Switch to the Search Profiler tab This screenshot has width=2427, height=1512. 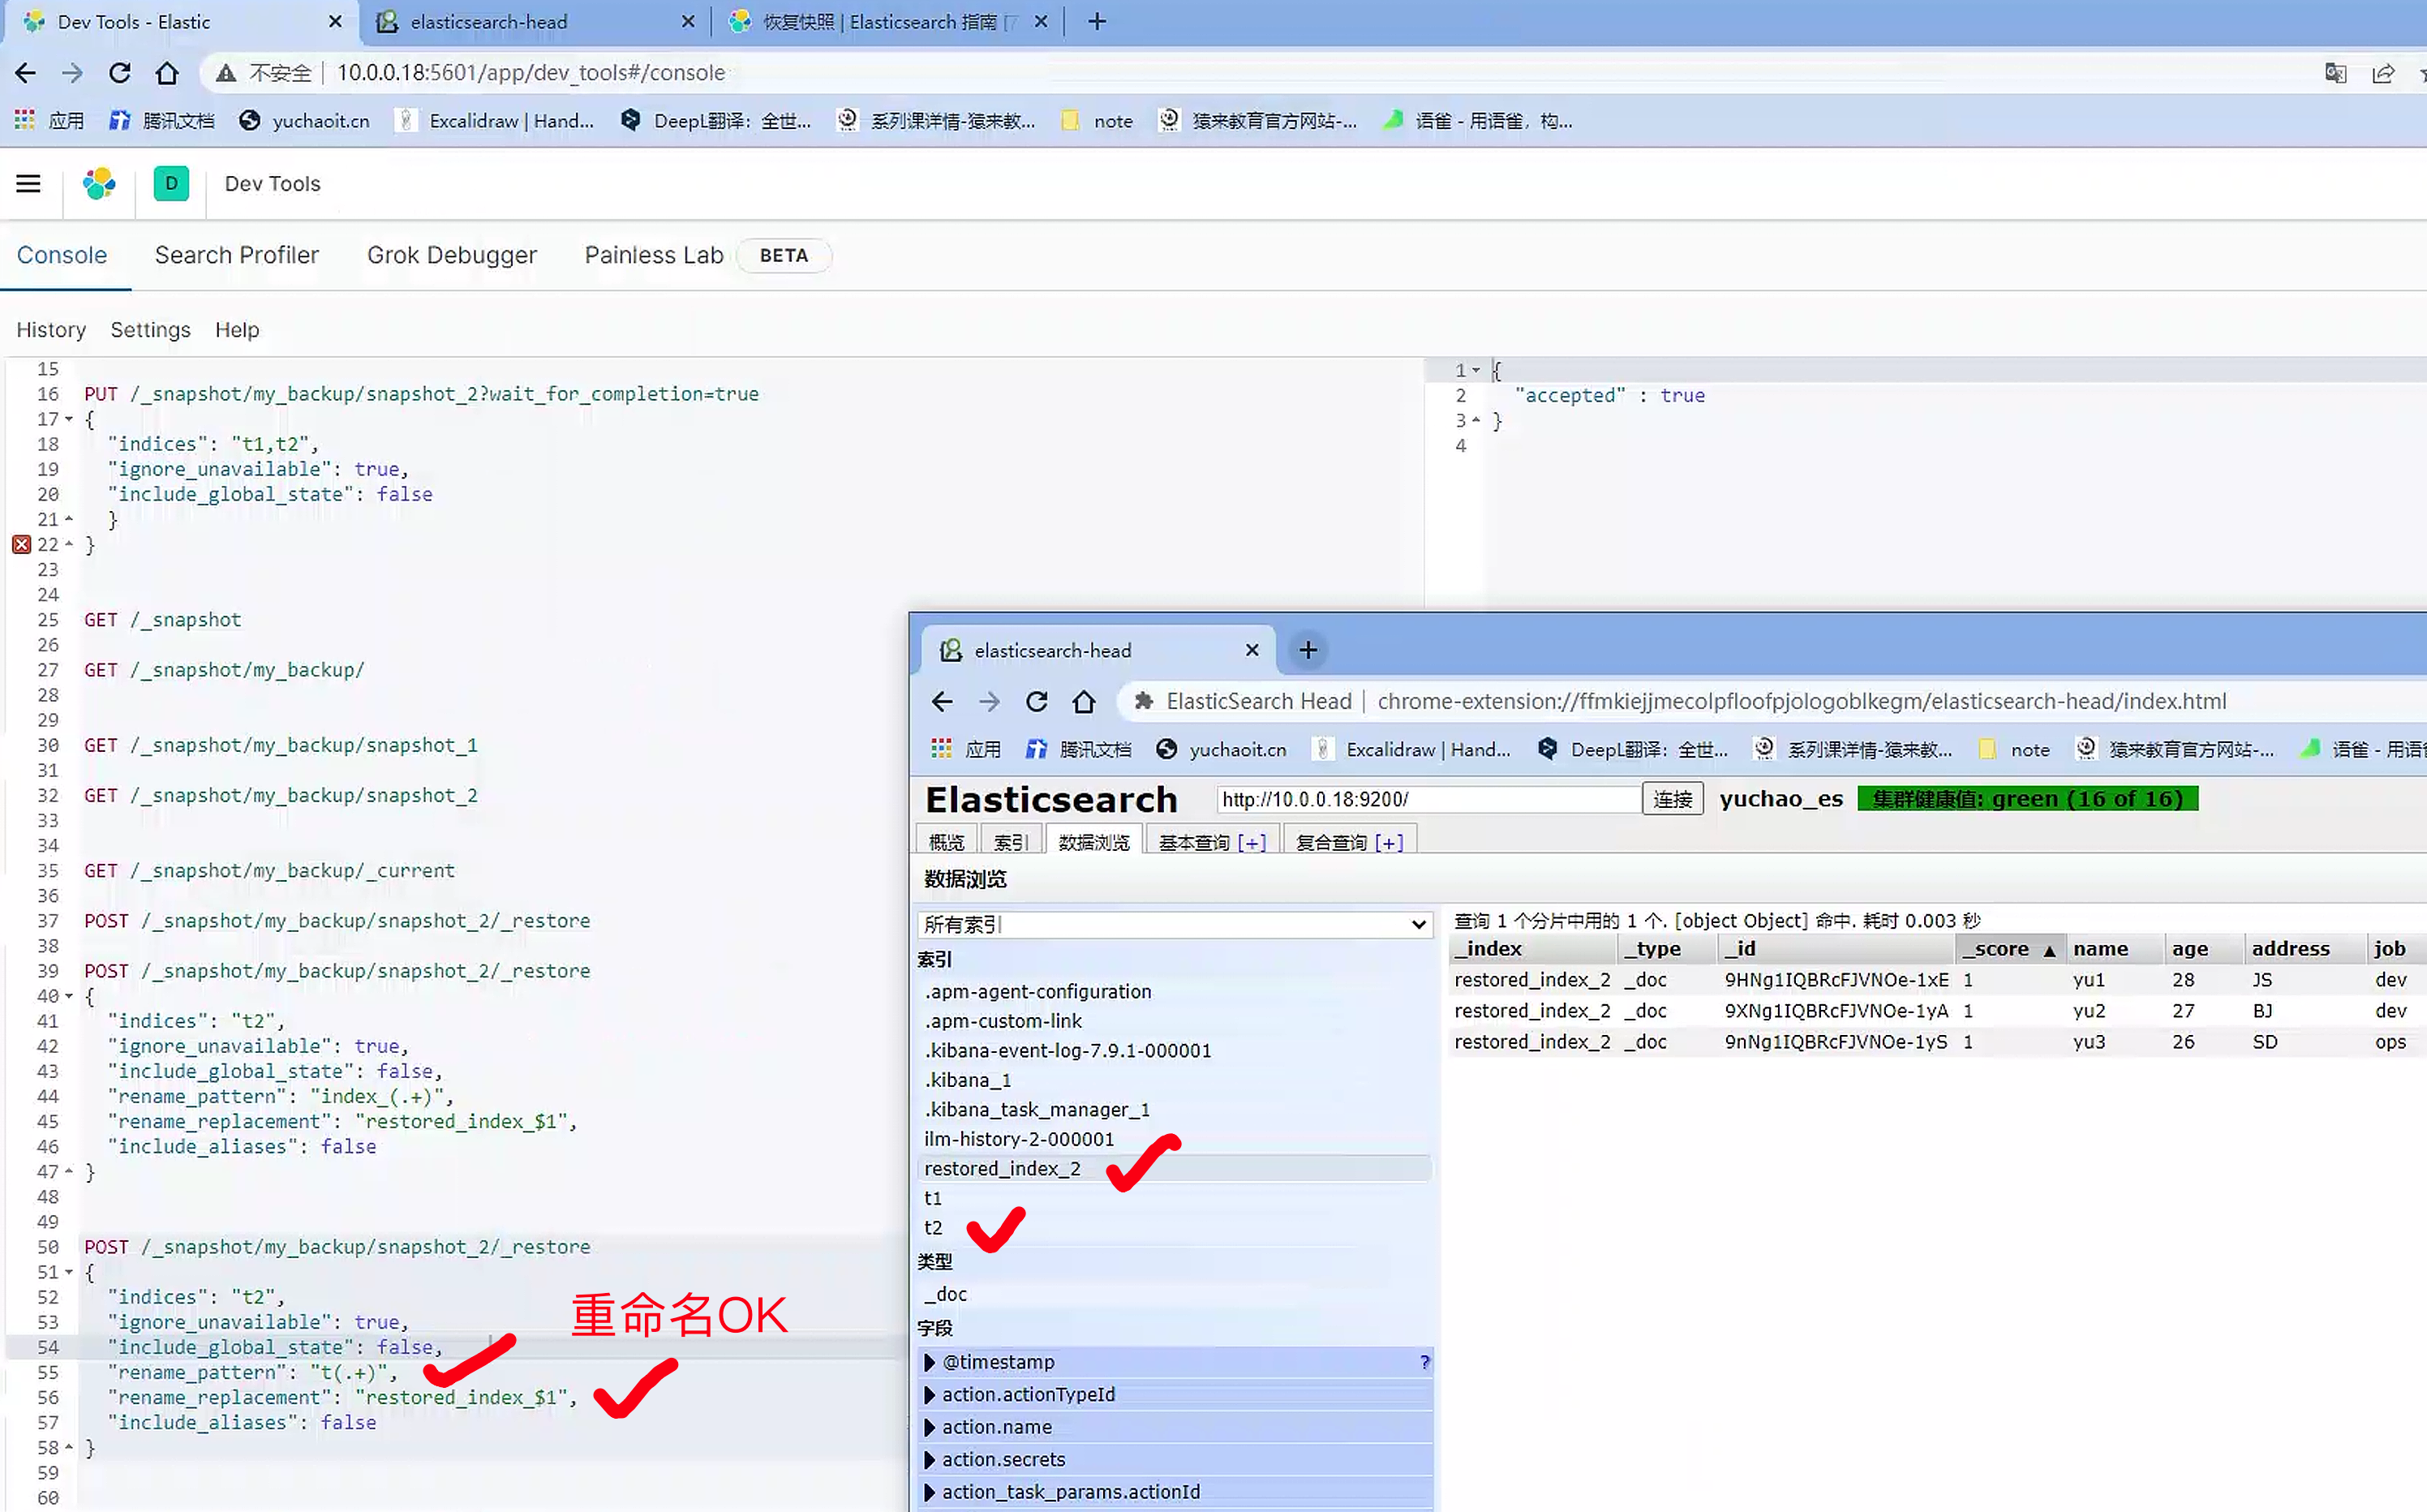click(x=236, y=255)
